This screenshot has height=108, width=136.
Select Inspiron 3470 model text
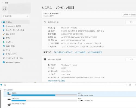[48, 16]
